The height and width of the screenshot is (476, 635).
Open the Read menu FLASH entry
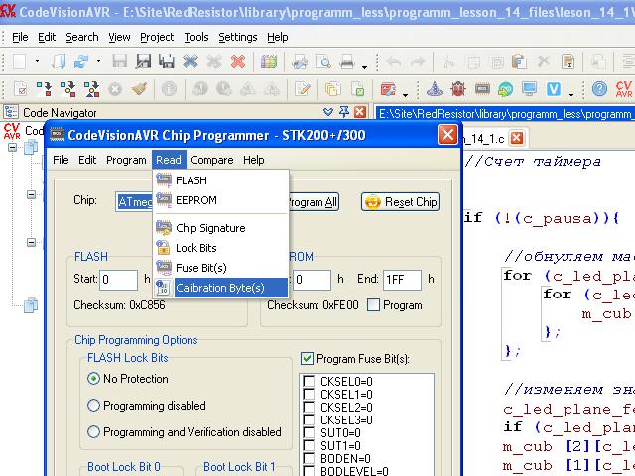tap(220, 180)
